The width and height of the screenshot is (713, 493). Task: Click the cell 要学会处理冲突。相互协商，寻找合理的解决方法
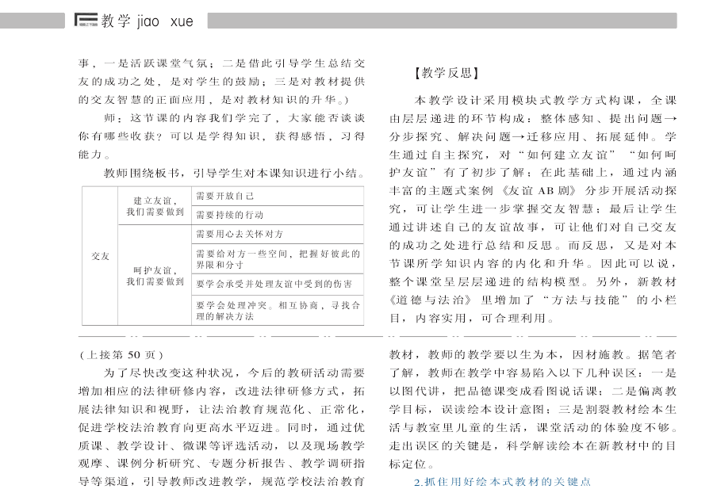point(278,311)
